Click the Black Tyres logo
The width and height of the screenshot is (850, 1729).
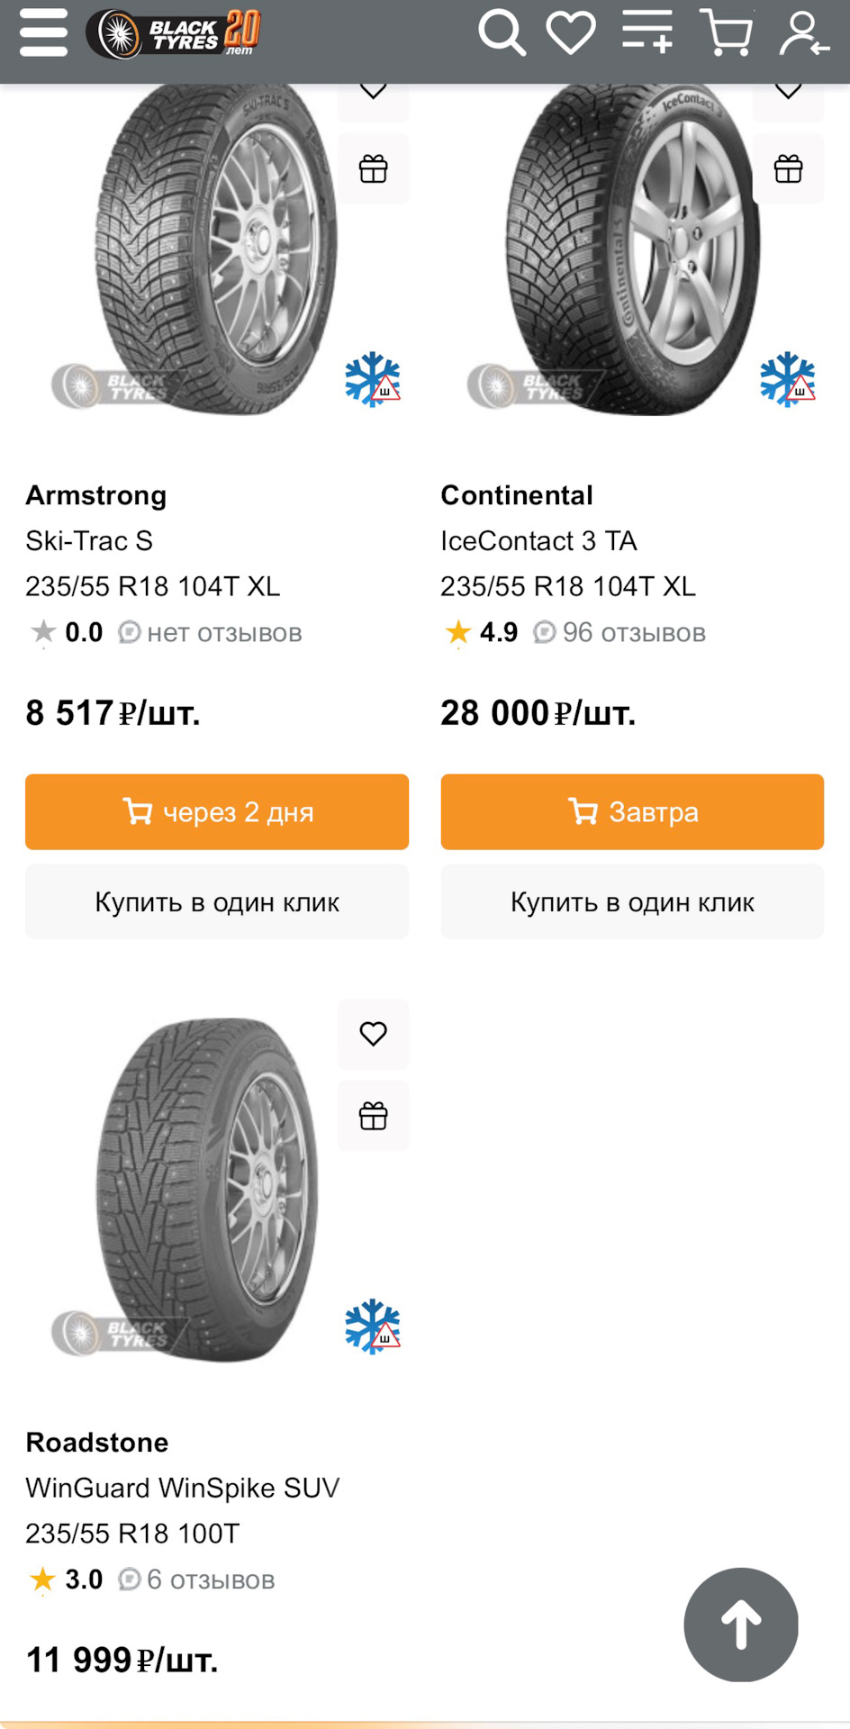pyautogui.click(x=174, y=33)
